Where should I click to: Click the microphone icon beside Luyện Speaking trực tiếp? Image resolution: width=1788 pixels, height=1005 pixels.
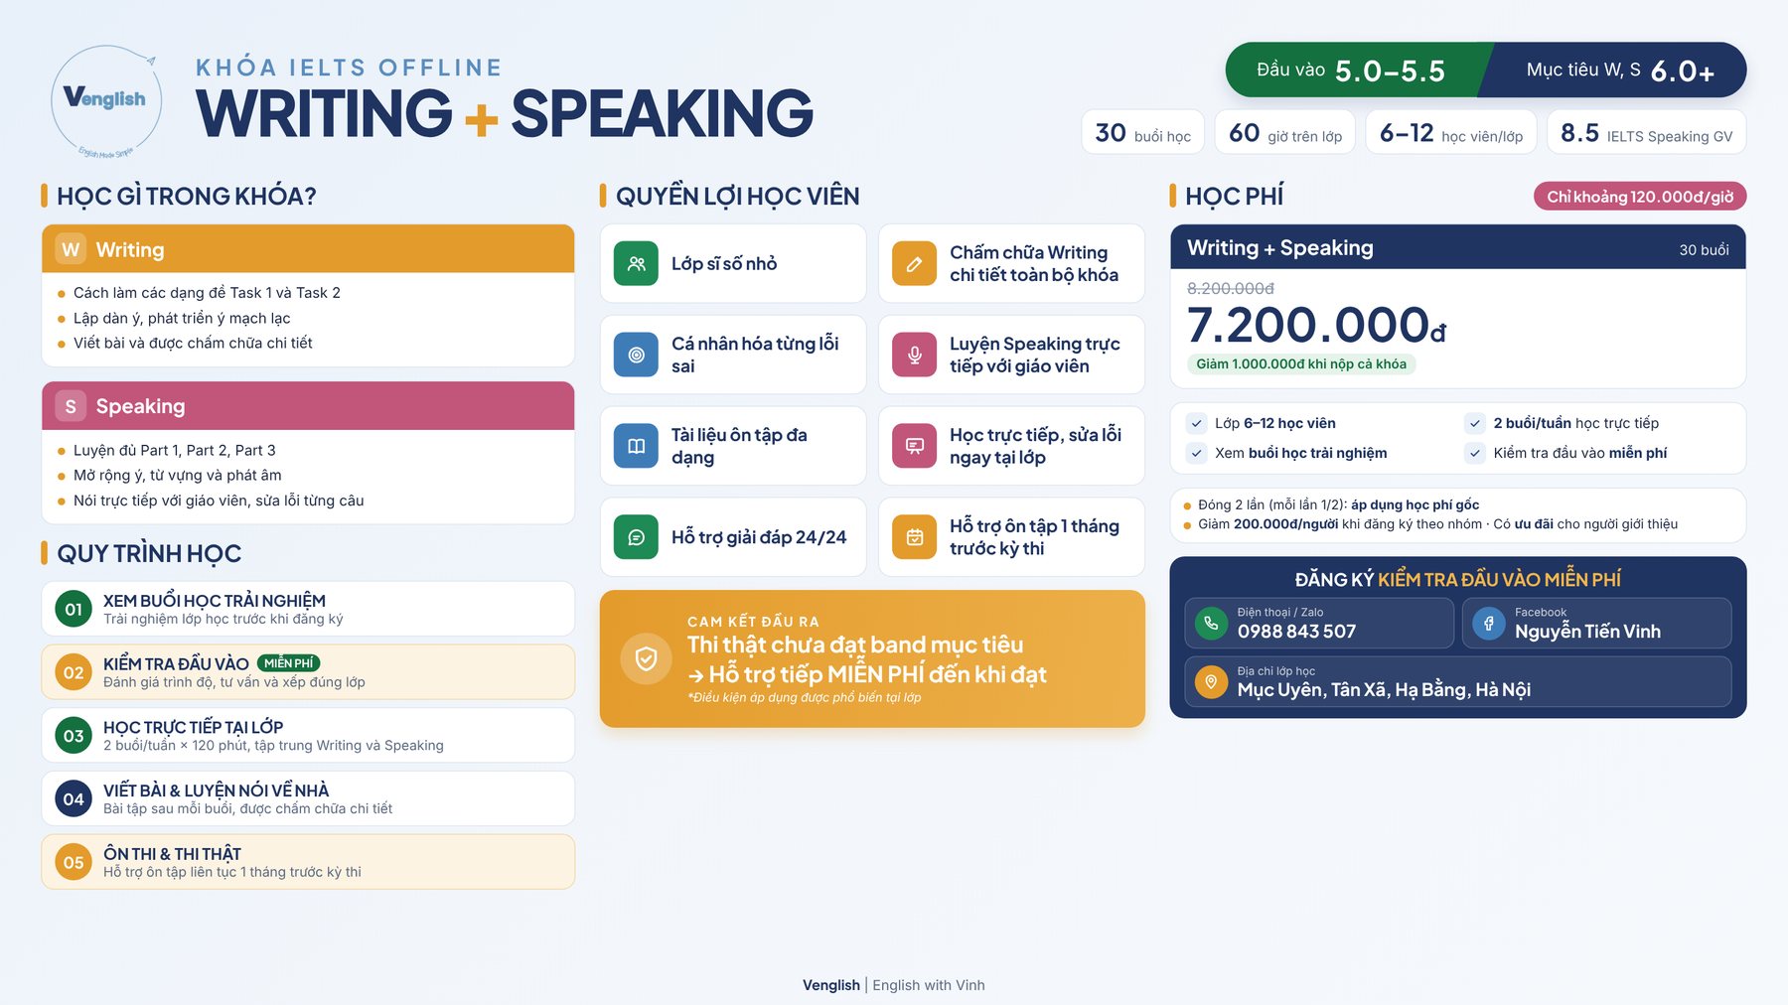click(914, 355)
